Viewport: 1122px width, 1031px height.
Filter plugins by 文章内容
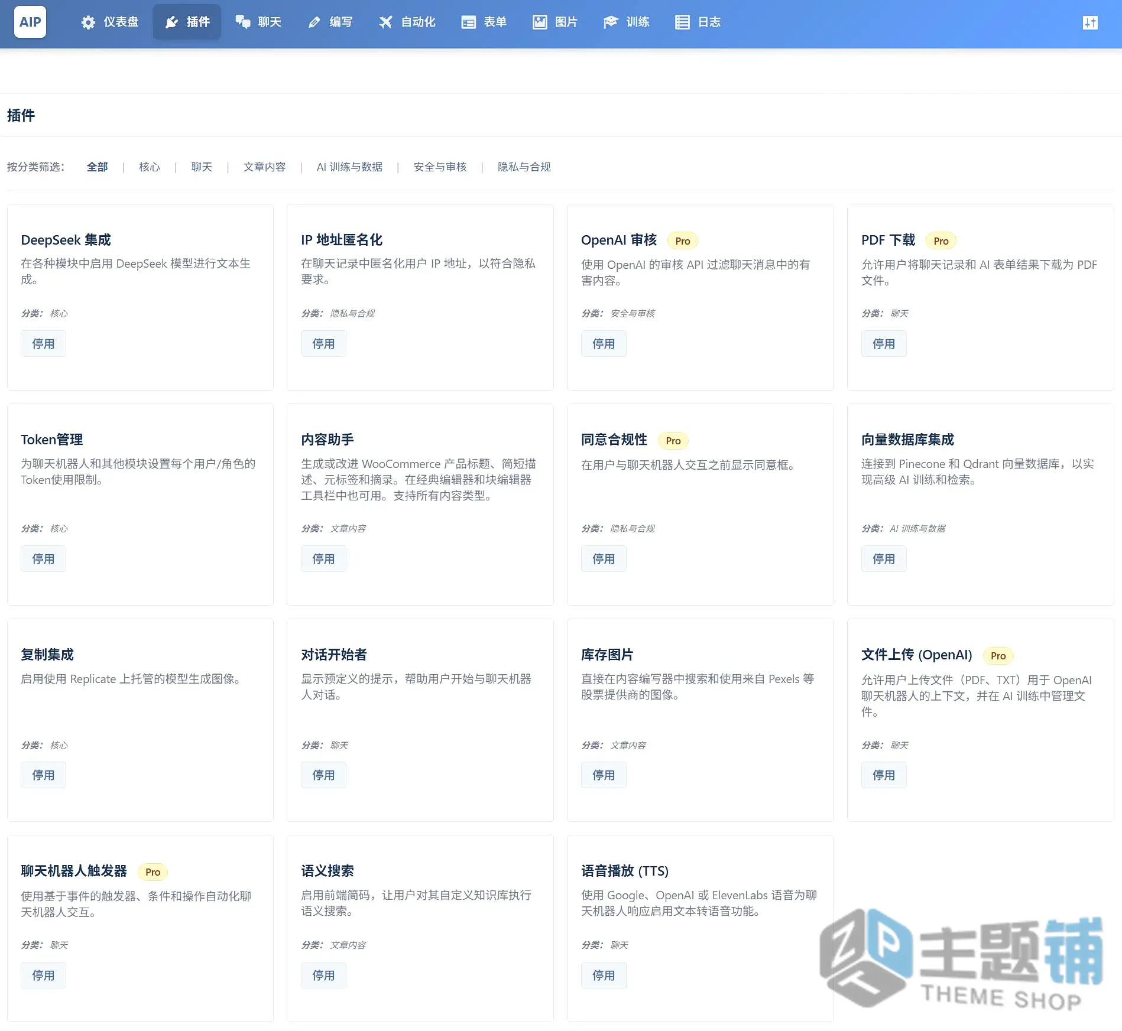[264, 167]
